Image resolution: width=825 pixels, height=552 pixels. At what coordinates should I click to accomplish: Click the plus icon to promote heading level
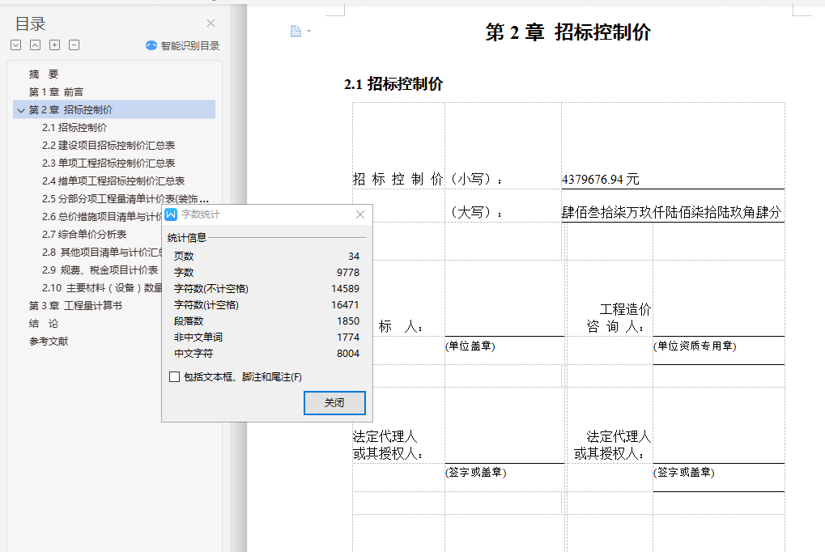click(55, 45)
